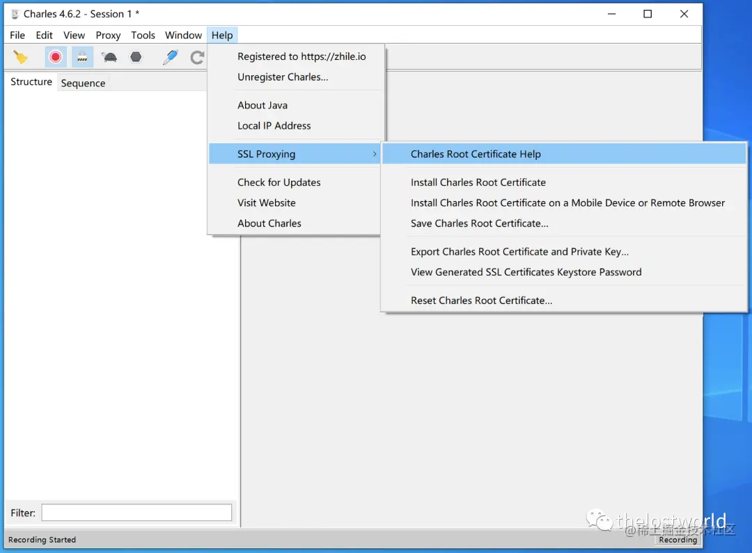
Task: Choose View Generated SSL Certificates Keystore Password
Action: (x=564, y=272)
